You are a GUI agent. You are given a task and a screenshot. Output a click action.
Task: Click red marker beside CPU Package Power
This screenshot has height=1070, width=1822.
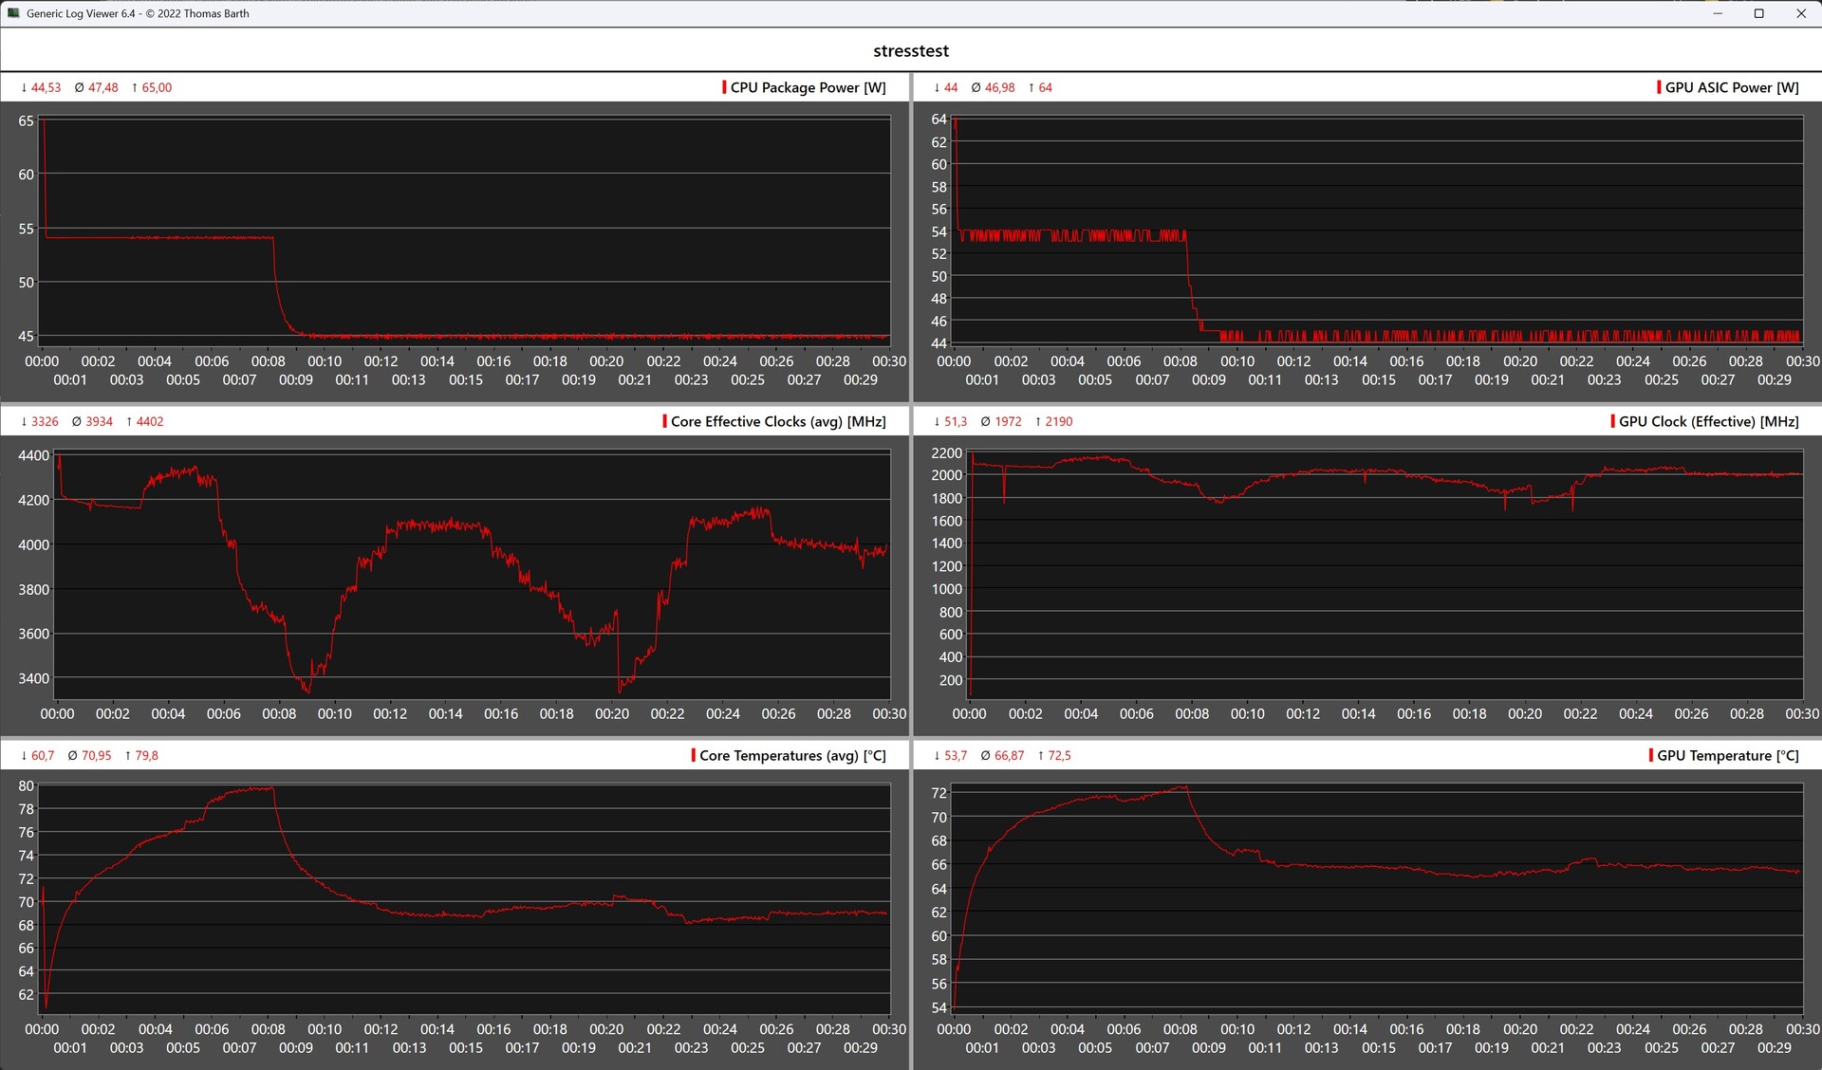click(724, 87)
